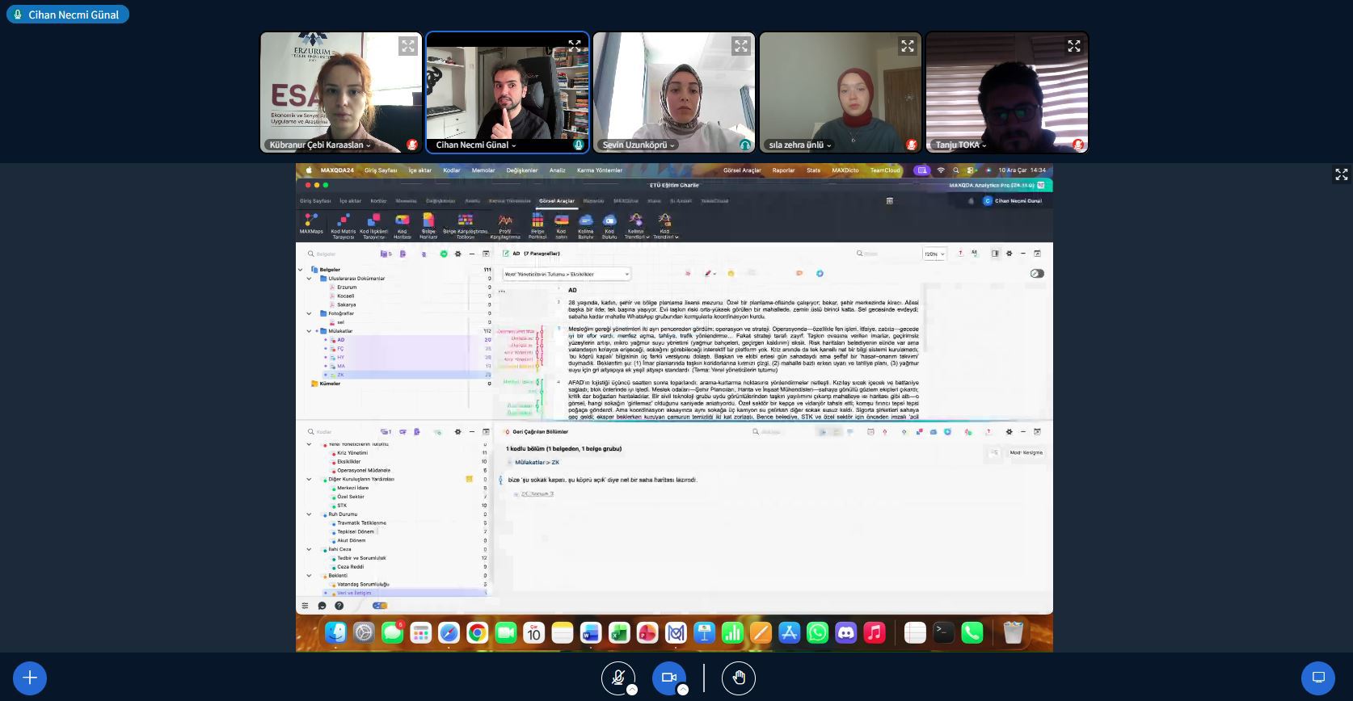Viewport: 1353px width, 701px height.
Task: Open the Numbers app in the Dock
Action: point(732,633)
